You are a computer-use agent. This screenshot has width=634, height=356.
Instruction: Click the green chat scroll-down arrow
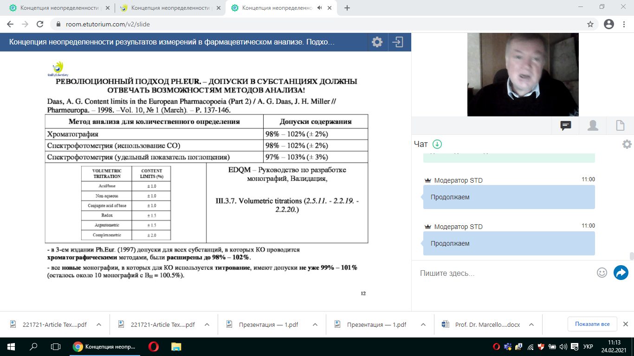(x=437, y=144)
